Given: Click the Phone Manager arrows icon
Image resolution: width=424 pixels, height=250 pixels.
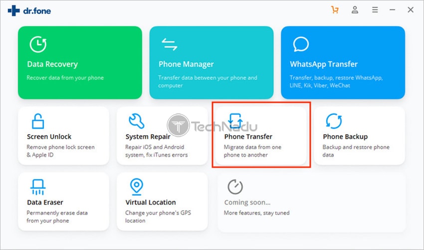Looking at the screenshot, I should (169, 44).
